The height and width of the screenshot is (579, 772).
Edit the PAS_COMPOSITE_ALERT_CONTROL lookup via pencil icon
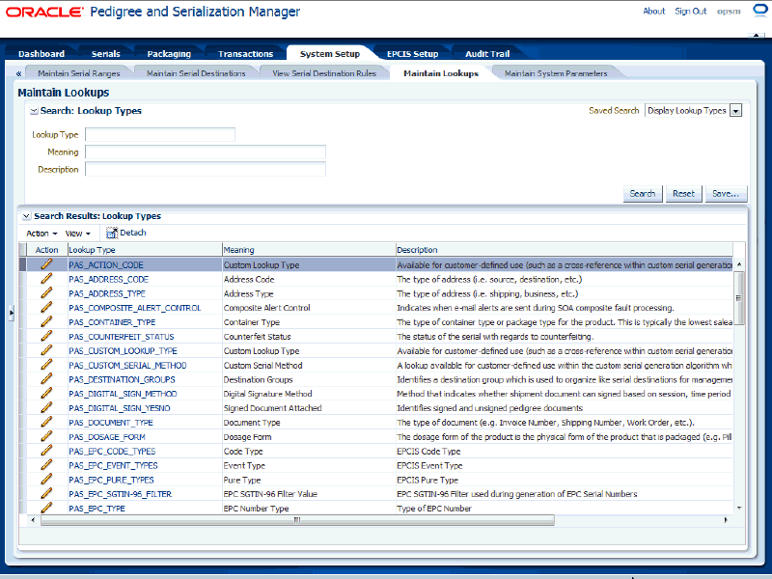tap(46, 307)
